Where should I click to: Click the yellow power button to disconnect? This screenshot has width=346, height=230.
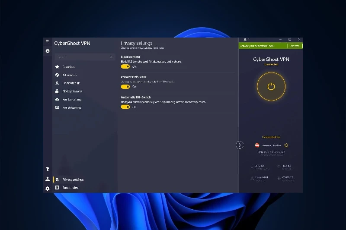pos(271,86)
